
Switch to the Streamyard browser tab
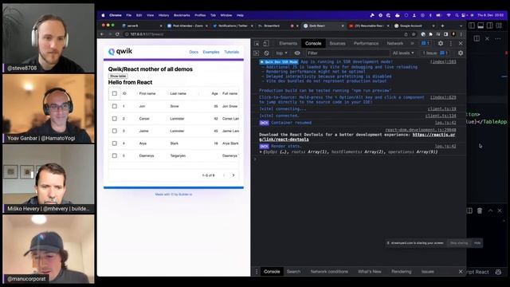[x=272, y=26]
